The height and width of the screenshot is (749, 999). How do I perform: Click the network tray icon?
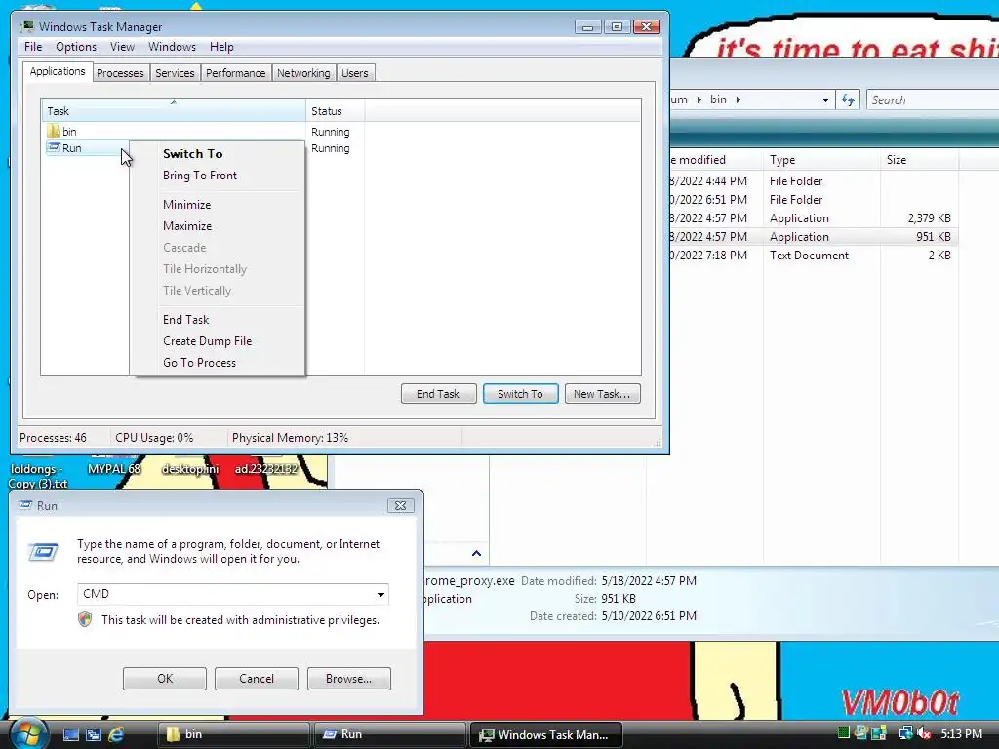(904, 733)
